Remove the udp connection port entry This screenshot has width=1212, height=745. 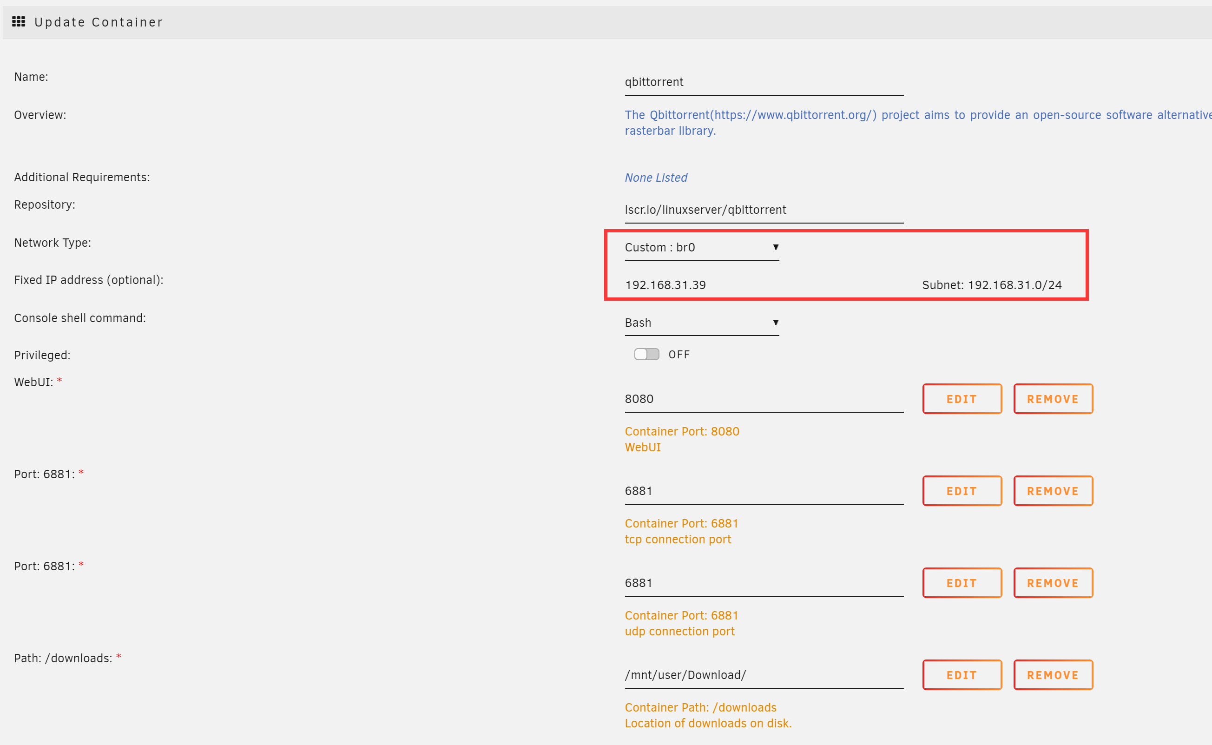pyautogui.click(x=1053, y=583)
